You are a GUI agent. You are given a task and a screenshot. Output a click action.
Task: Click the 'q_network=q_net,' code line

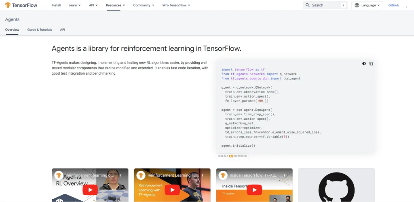240,123
